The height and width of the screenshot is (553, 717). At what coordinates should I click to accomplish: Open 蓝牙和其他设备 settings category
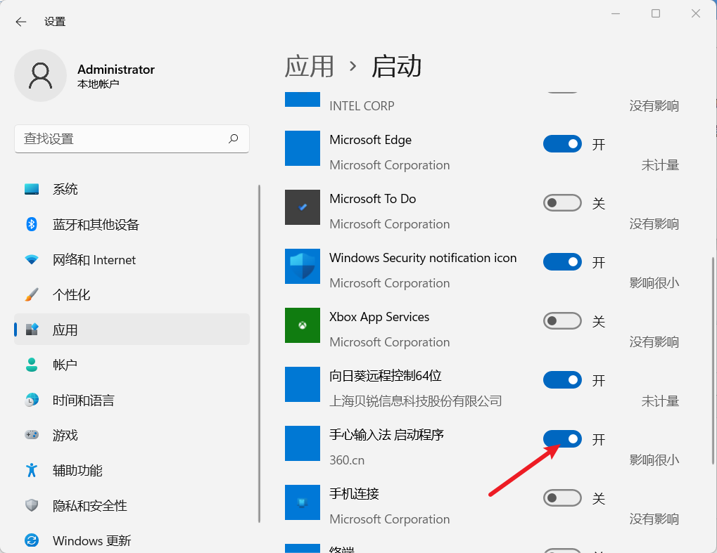point(132,224)
